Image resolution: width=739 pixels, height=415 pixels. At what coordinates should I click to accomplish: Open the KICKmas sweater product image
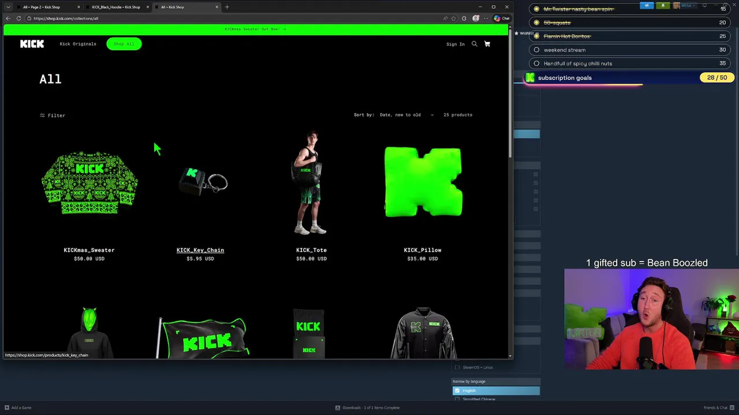[x=89, y=183]
